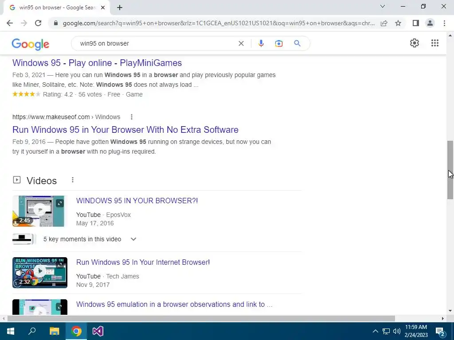The image size is (454, 340).
Task: Open the Windows Start menu
Action: 11,331
